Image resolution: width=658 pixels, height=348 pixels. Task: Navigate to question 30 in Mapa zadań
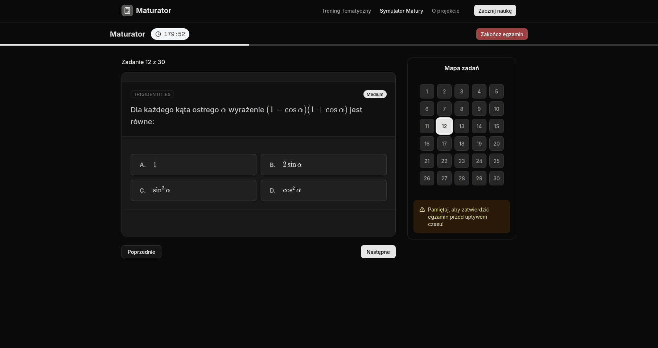[496, 178]
